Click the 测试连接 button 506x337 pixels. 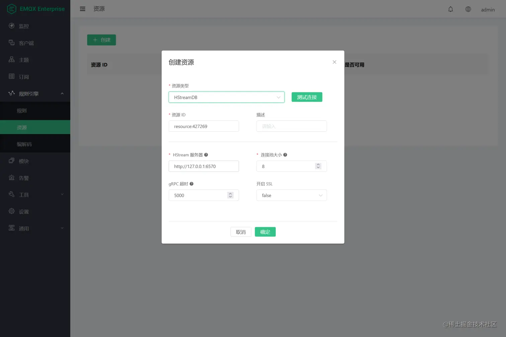pyautogui.click(x=306, y=97)
